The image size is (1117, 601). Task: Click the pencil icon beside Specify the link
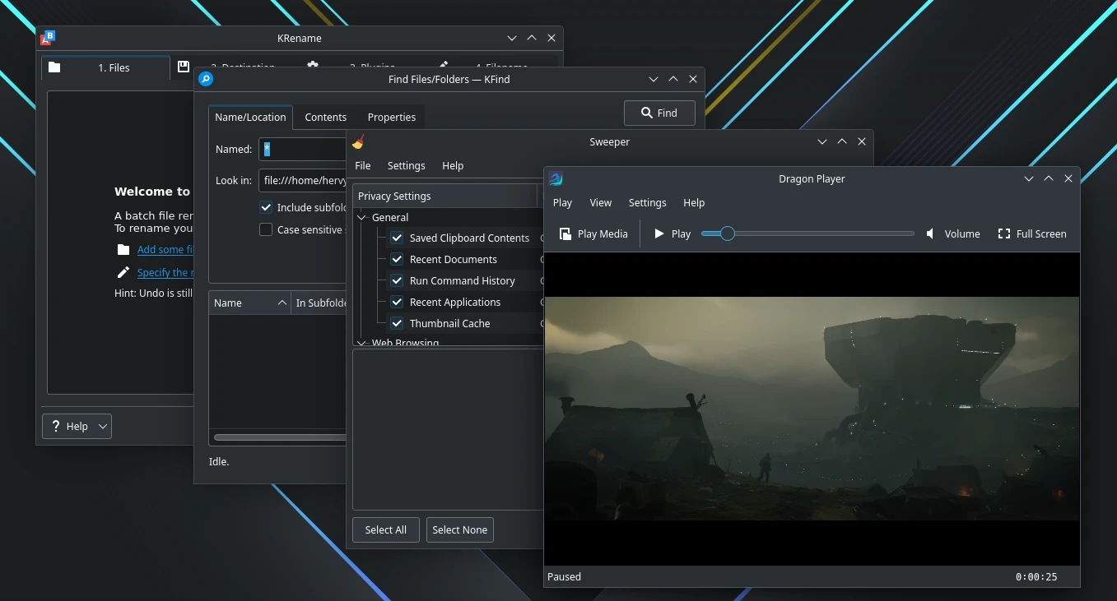click(x=123, y=272)
